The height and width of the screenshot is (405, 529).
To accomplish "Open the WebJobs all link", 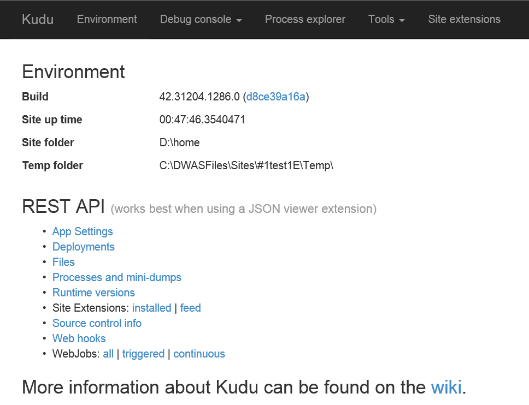I will point(108,354).
